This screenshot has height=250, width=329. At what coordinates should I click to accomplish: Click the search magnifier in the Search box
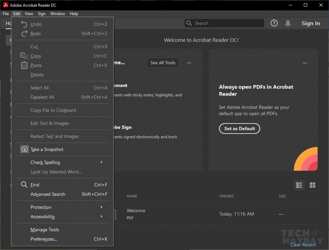[x=189, y=23]
